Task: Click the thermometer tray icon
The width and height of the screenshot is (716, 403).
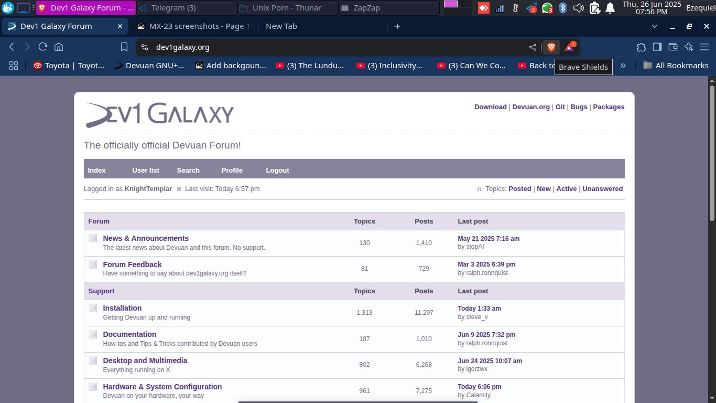Action: [515, 8]
